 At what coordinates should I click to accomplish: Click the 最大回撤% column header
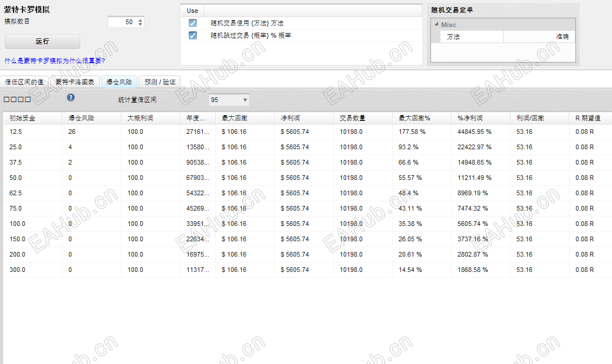point(422,118)
